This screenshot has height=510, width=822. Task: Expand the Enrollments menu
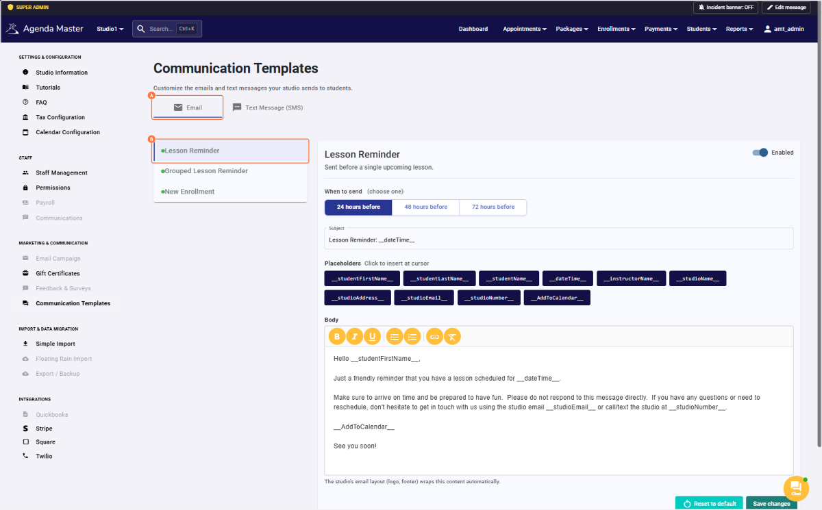click(x=616, y=29)
